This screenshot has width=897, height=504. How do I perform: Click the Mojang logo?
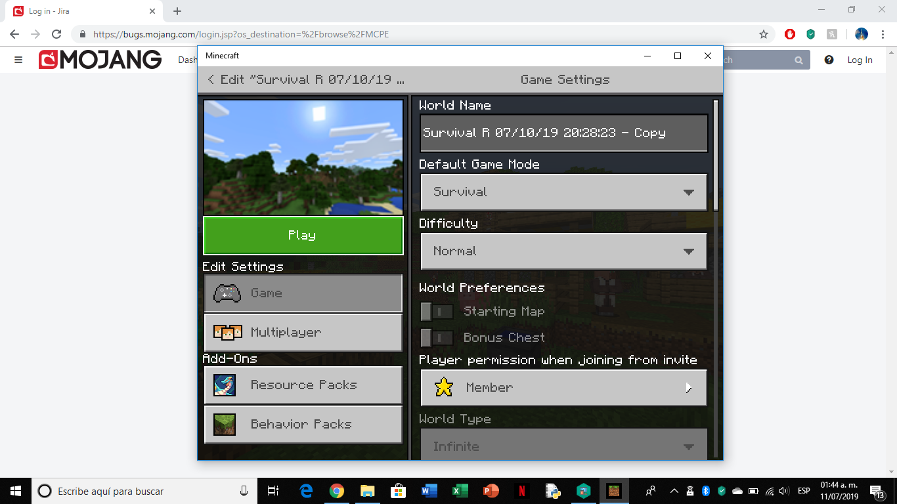tap(100, 60)
